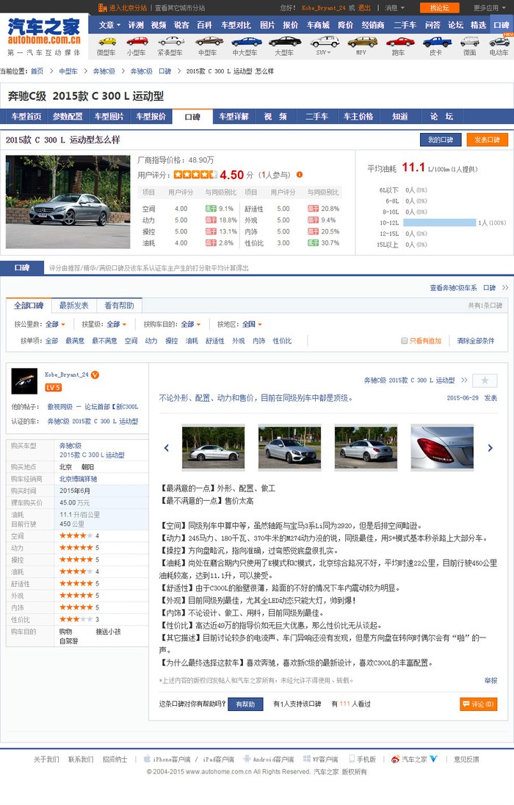Switch to the 最新发表 tab
This screenshot has height=805, width=514.
(74, 306)
